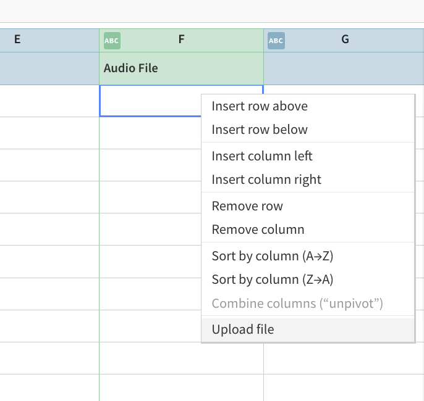The image size is (424, 401).
Task: Click the greyed-out "Combine columns (unpivot)" entry
Action: [297, 304]
